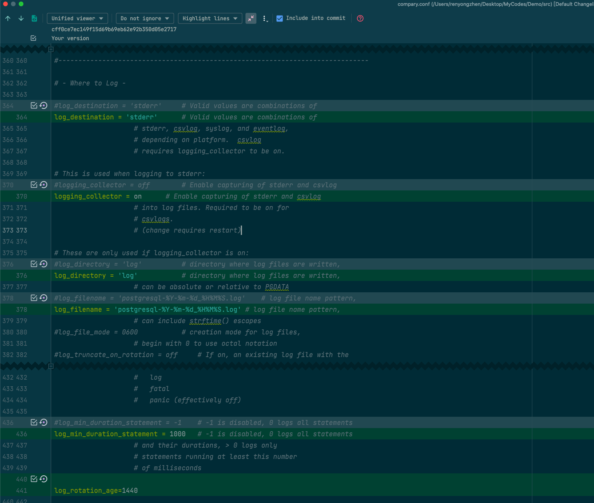Click log_rotation_age=1440 line
The width and height of the screenshot is (594, 503).
coord(96,491)
